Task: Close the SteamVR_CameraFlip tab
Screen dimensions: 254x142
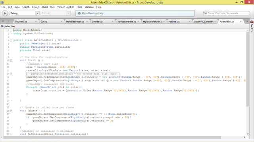Action: (215, 21)
